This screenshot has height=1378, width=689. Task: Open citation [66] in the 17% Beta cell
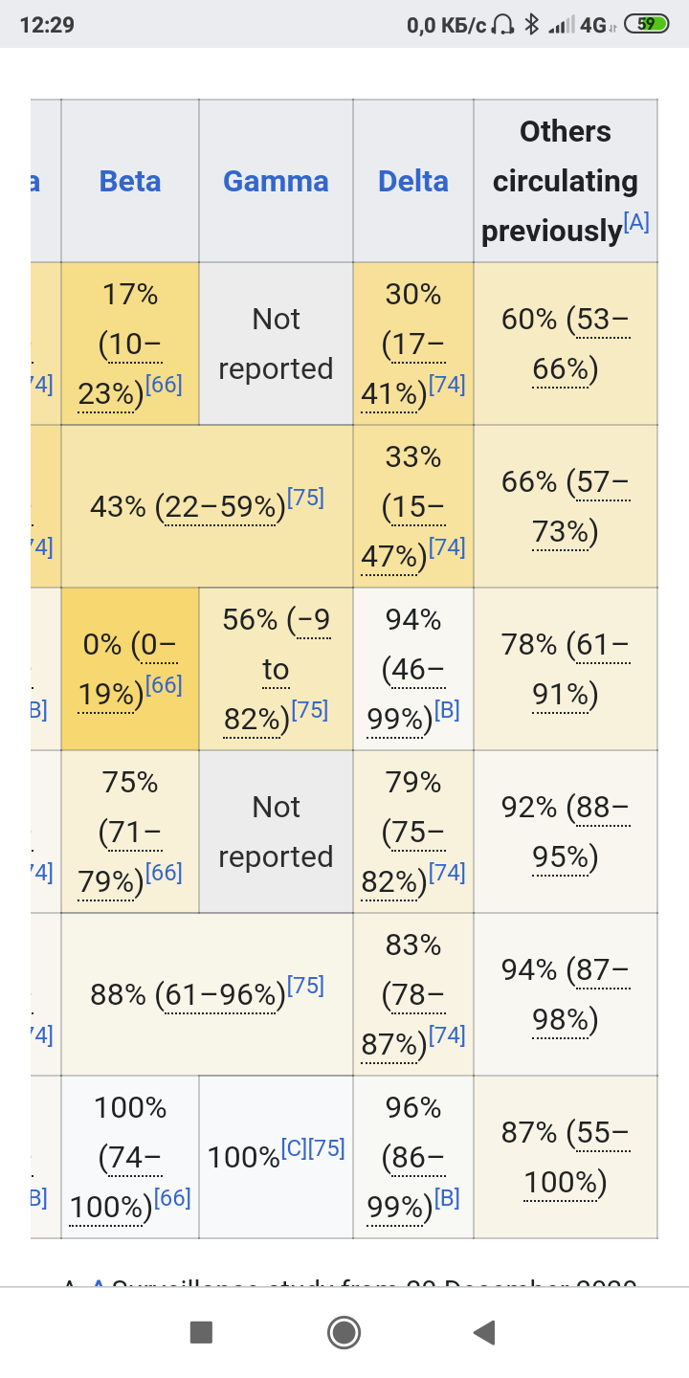tap(167, 385)
